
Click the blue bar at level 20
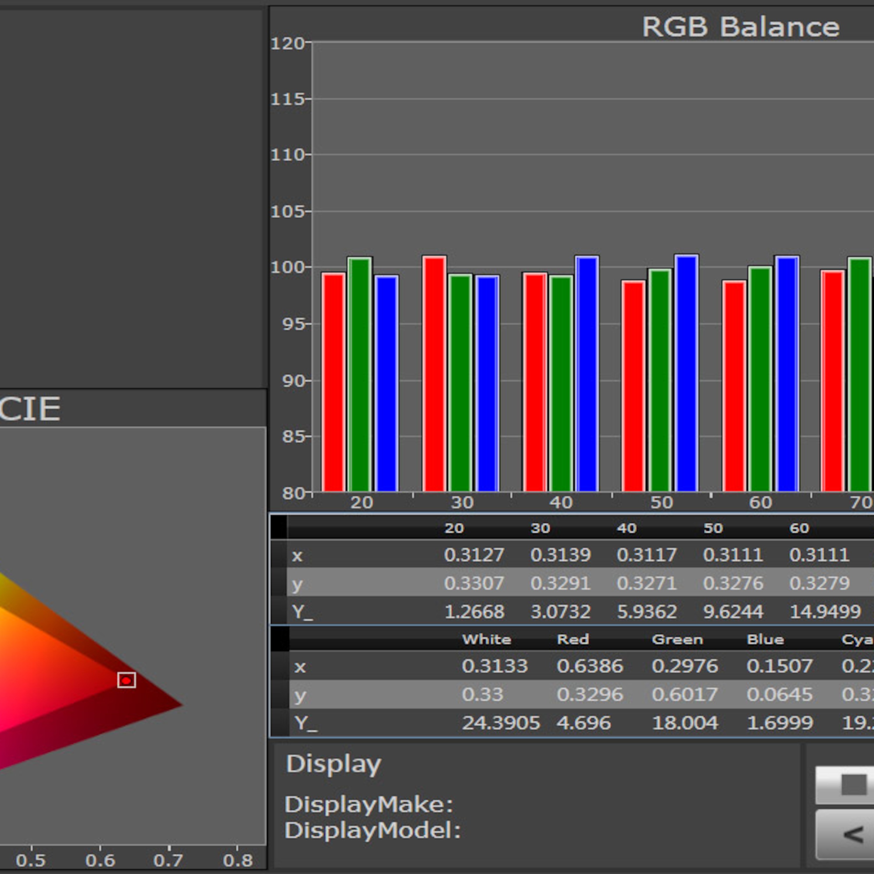pos(387,383)
